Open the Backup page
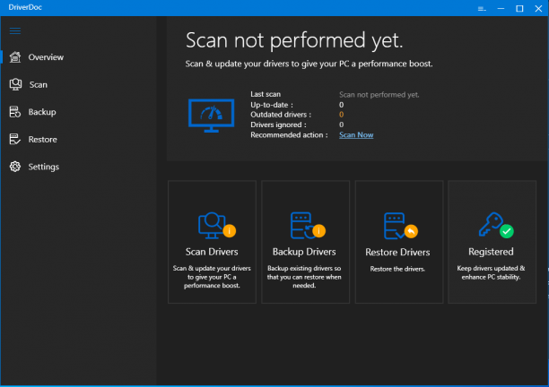Viewport: 549px width, 387px height. [42, 112]
